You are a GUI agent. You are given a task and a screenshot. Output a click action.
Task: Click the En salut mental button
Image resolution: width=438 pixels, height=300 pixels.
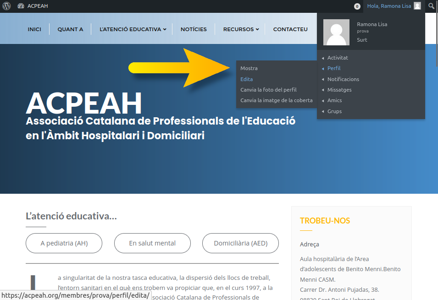click(152, 243)
